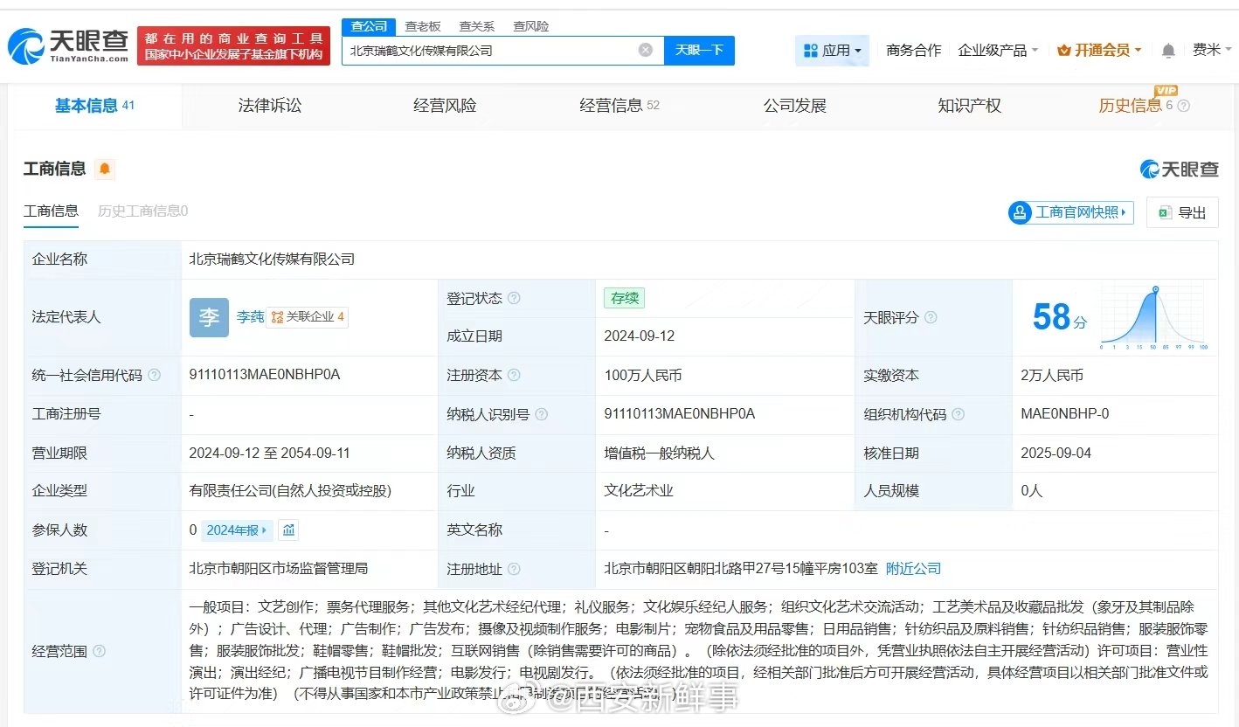The image size is (1239, 727).
Task: Switch to the 法律诉讼 tab
Action: [x=270, y=106]
